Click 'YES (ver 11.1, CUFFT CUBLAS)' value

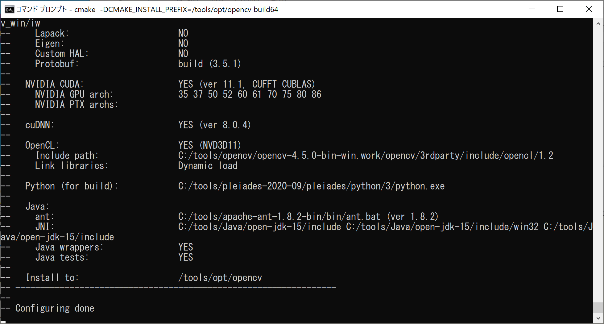tap(246, 84)
